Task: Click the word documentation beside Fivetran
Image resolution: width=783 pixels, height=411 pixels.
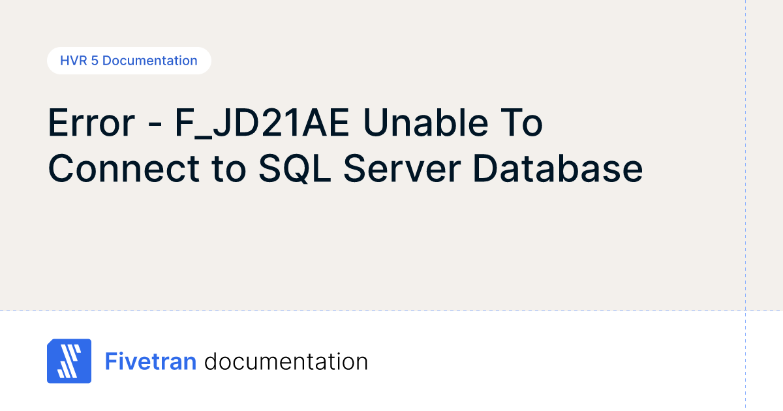Action: tap(286, 361)
